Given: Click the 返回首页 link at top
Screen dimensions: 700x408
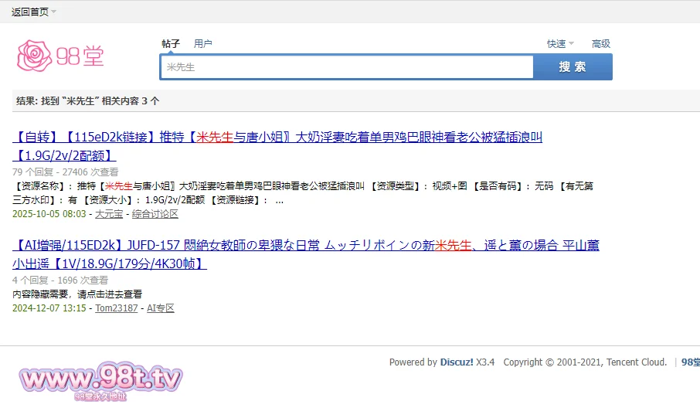Looking at the screenshot, I should click(29, 12).
